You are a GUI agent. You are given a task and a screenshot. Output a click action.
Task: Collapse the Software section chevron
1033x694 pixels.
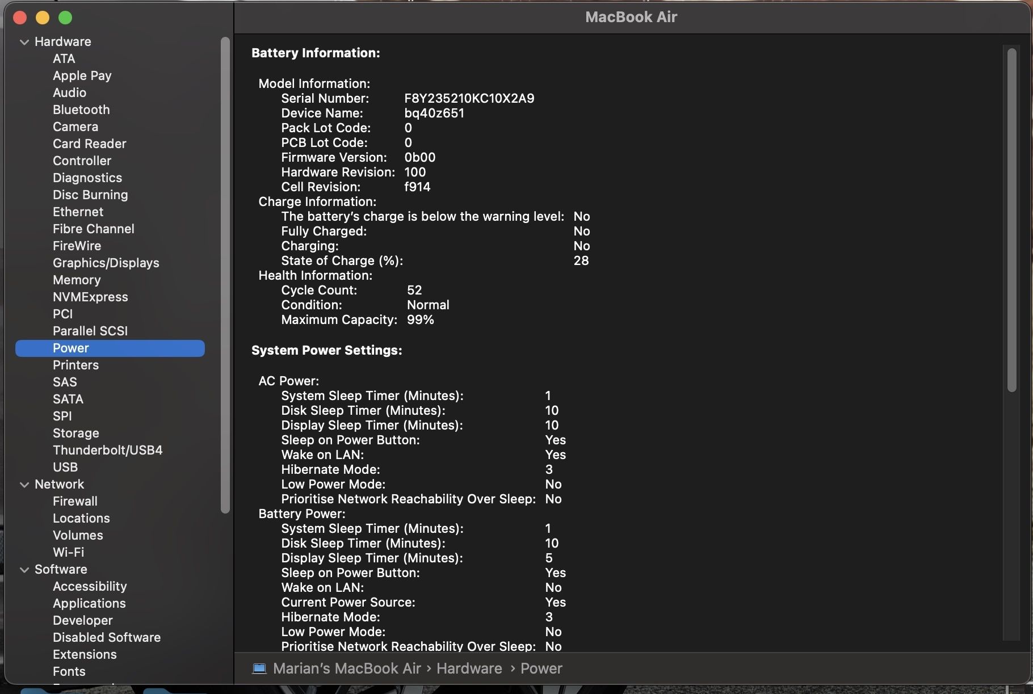(24, 570)
